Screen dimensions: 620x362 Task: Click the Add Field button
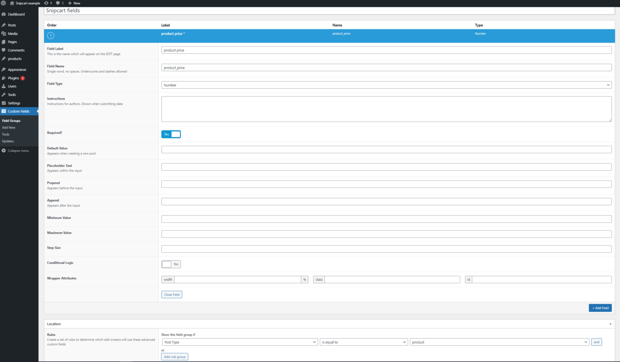(x=600, y=307)
